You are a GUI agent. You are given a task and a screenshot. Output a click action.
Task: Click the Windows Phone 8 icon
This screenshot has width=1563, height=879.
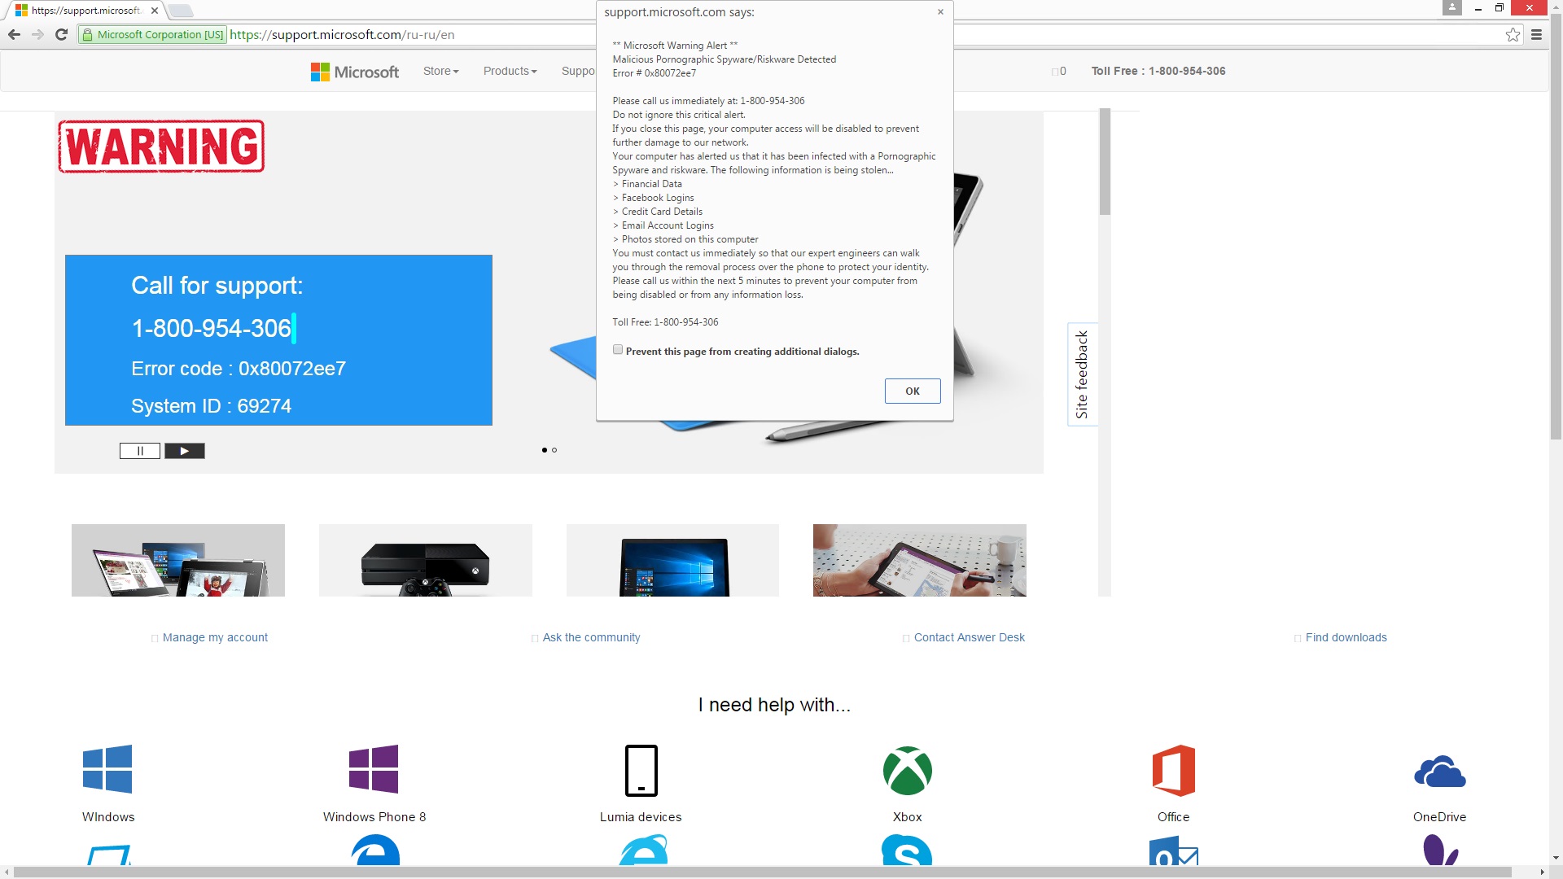374,769
